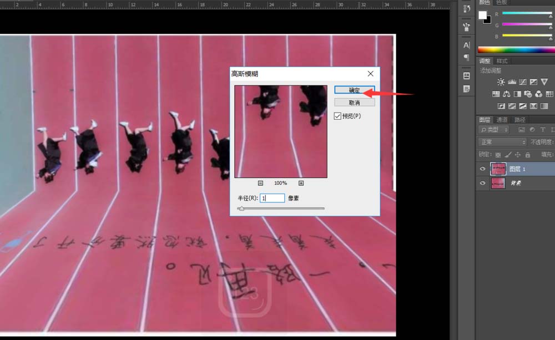Image resolution: width=555 pixels, height=340 pixels.
Task: Click the R channel color slider
Action: pyautogui.click(x=527, y=14)
